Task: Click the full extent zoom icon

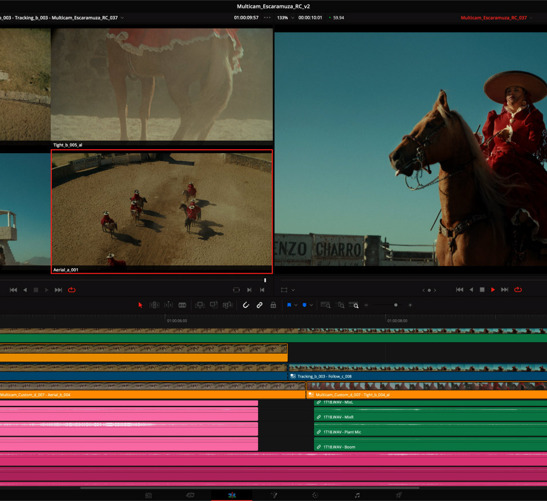Action: (x=325, y=305)
